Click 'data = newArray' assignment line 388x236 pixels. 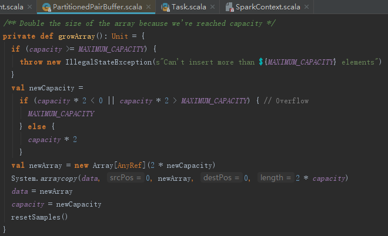[x=42, y=191]
